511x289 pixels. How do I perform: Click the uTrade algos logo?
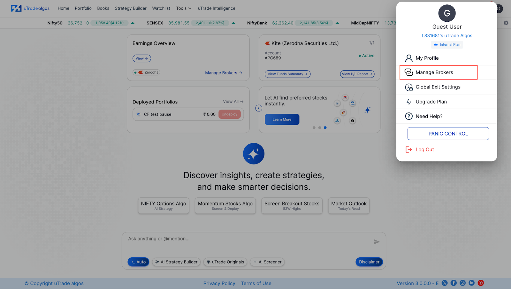[30, 8]
